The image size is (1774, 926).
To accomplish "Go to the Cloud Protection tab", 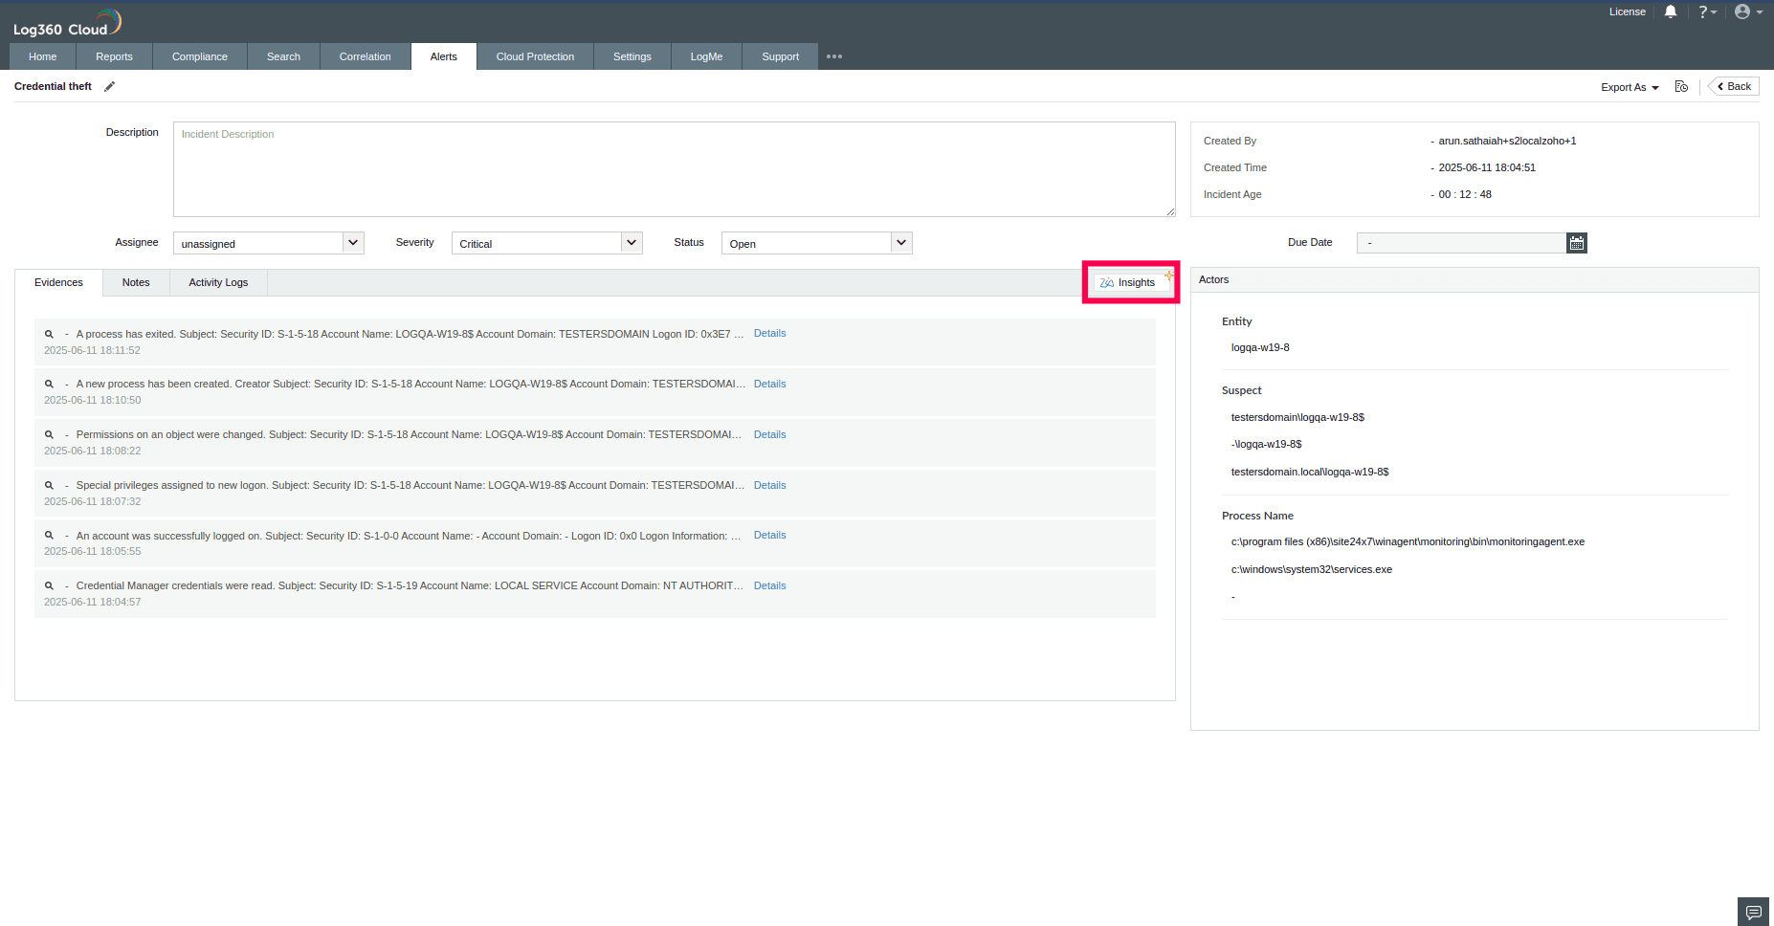I will click(535, 56).
